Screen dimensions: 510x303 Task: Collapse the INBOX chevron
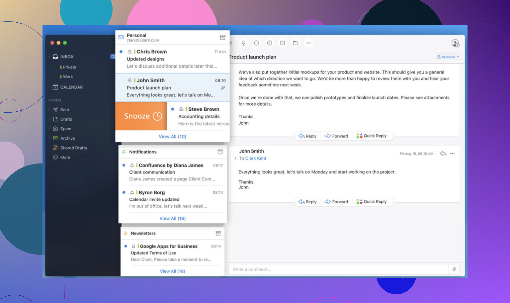click(49, 56)
